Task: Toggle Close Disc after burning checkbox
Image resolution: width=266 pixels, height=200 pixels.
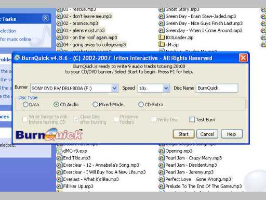Action: 76,119
